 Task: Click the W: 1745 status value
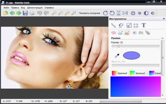(35, 101)
